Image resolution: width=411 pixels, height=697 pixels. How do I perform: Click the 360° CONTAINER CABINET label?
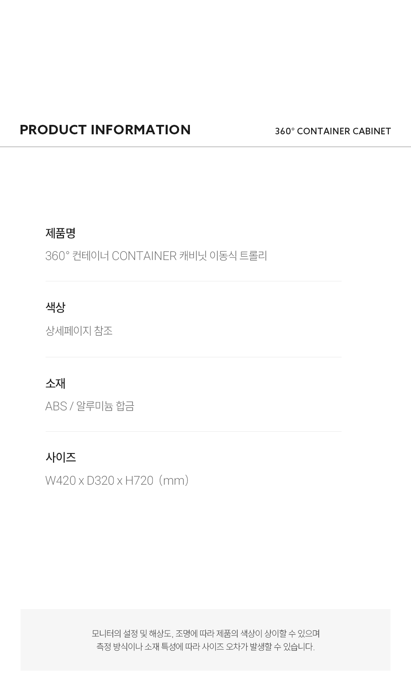tap(333, 131)
